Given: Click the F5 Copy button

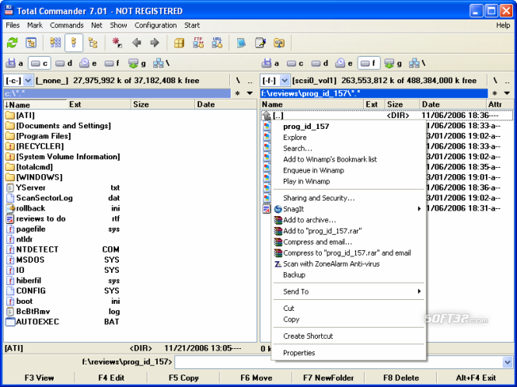Looking at the screenshot, I should (183, 378).
